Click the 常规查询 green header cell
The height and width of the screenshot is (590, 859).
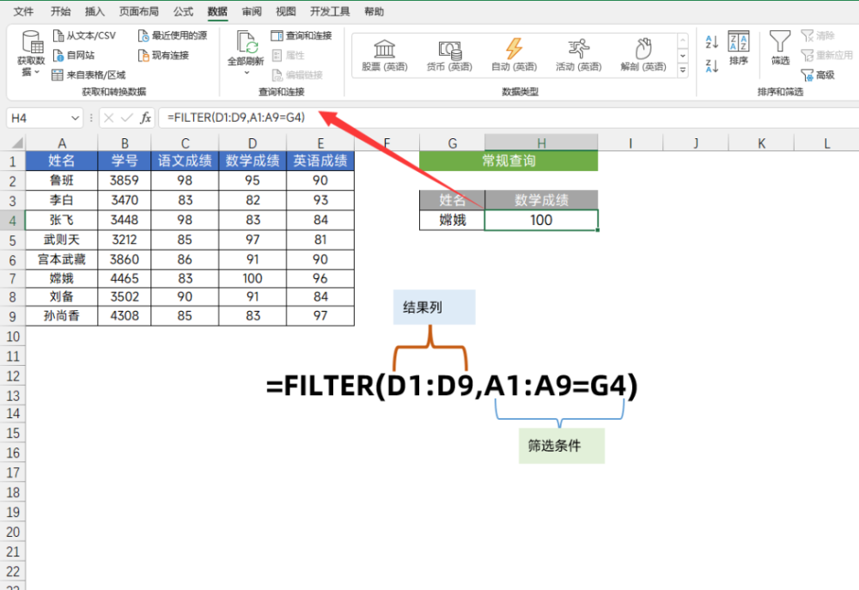(509, 161)
